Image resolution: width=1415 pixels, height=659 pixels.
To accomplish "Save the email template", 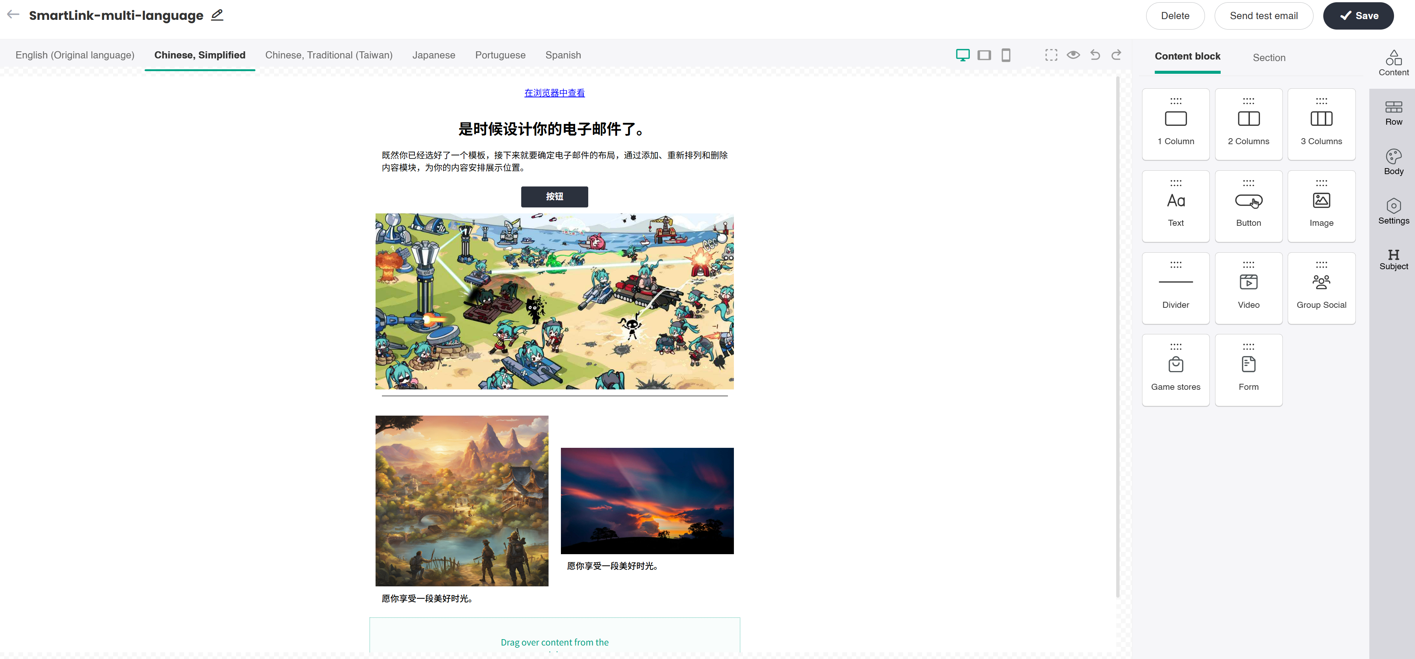I will click(x=1358, y=16).
